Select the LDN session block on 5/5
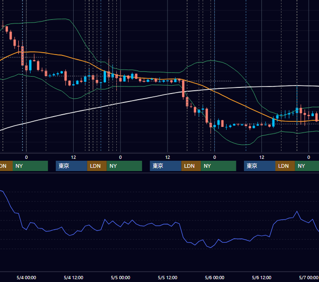319x282 pixels. coord(191,166)
